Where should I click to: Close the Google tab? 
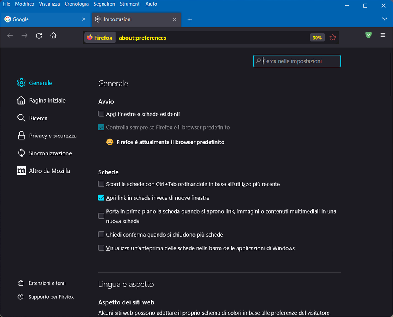84,19
